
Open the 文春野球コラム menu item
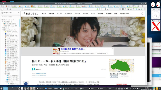tap(125, 13)
